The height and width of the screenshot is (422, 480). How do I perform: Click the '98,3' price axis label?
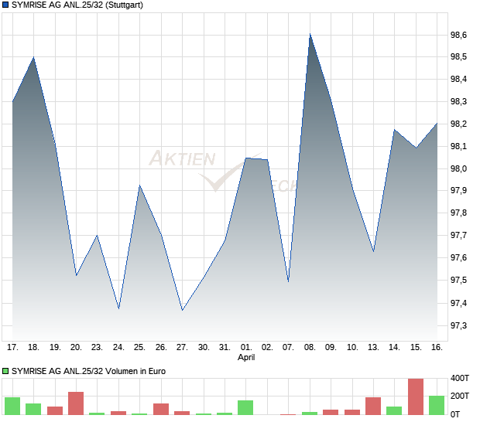pos(458,101)
